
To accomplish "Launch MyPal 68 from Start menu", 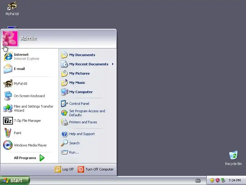I will [29, 84].
